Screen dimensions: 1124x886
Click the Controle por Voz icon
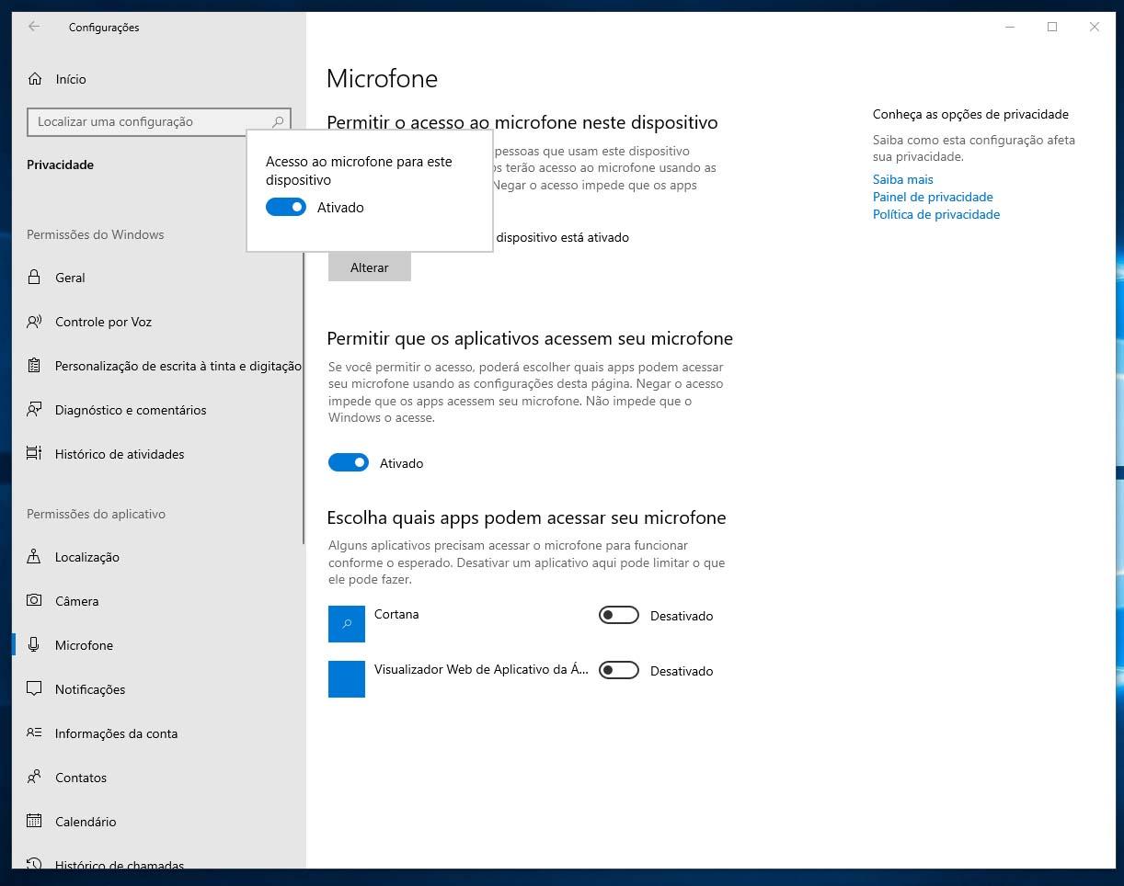[x=34, y=322]
